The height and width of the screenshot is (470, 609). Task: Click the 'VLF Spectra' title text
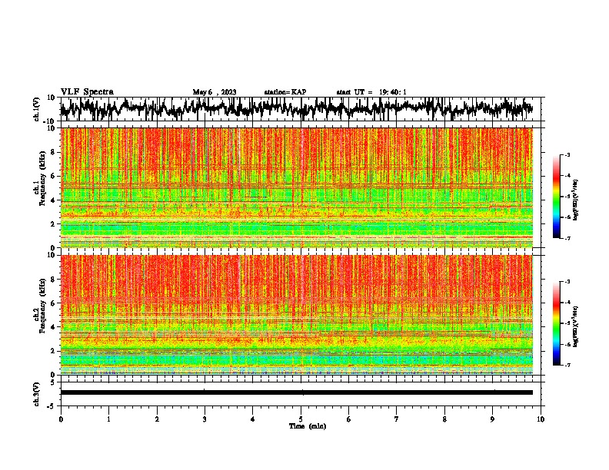tap(87, 92)
